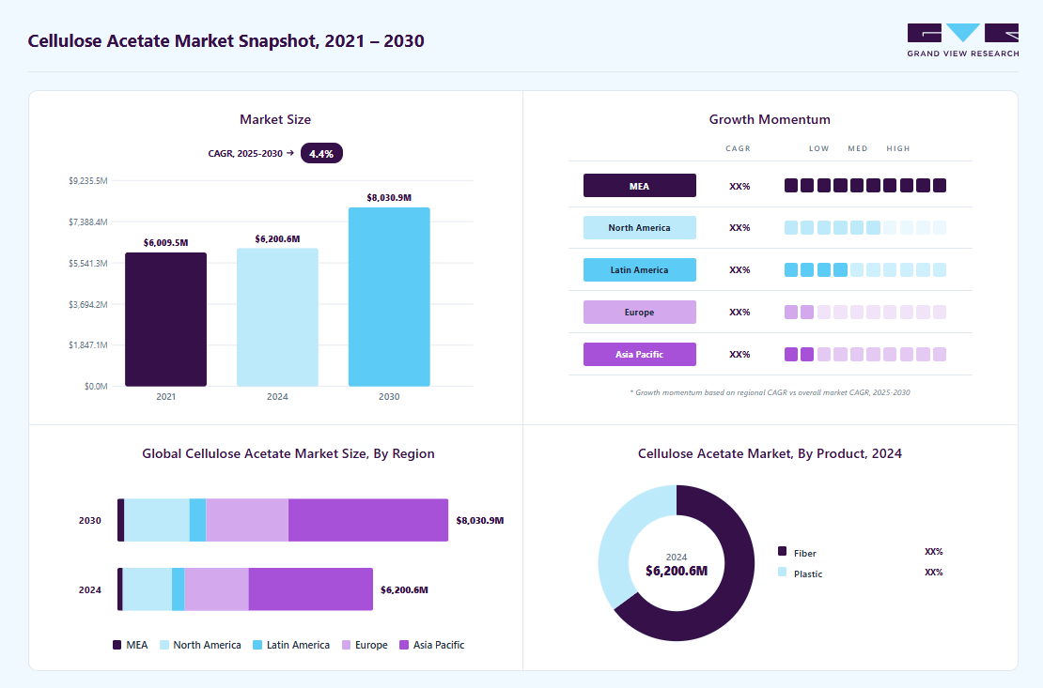Click Asia Pacific segment in 2030 bar
The width and height of the screenshot is (1043, 688).
367,520
